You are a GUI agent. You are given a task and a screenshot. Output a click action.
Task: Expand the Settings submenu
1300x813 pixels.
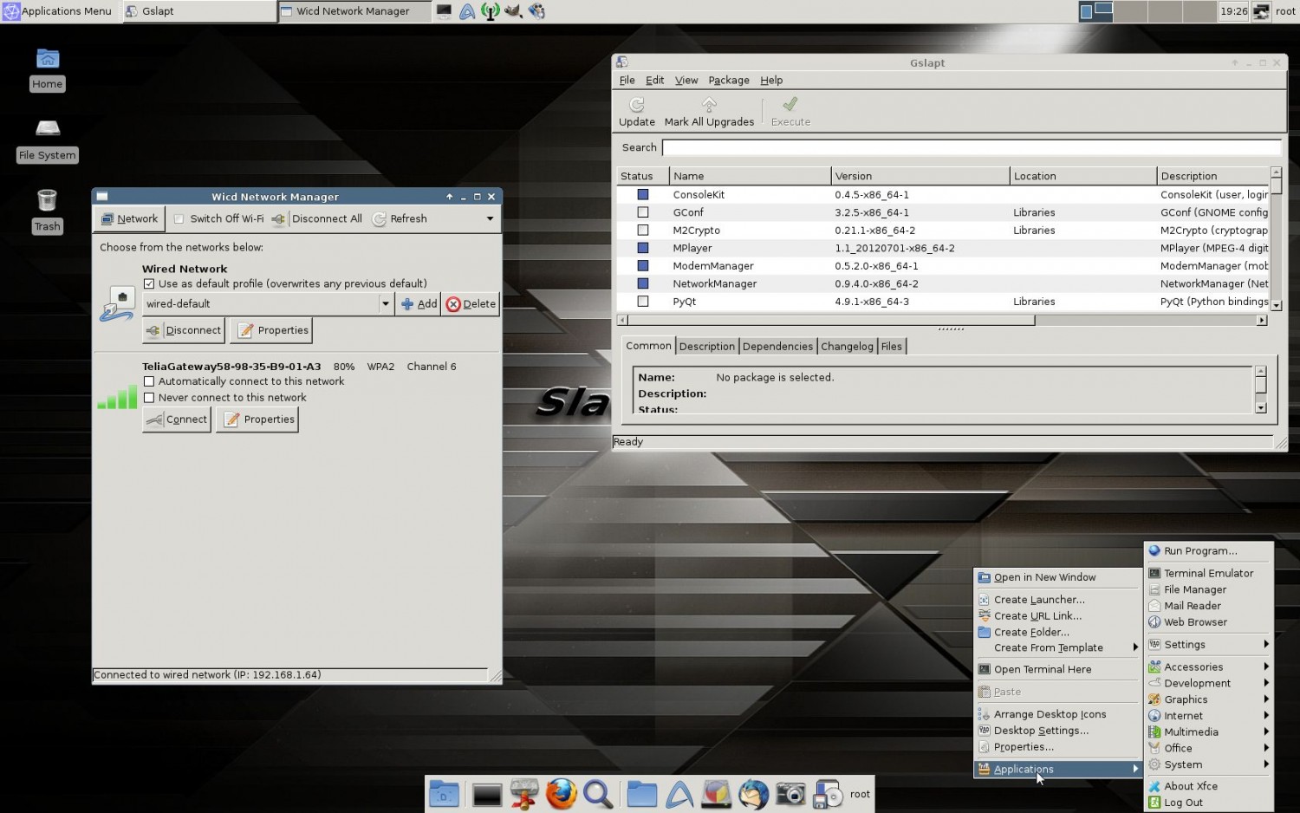click(x=1209, y=645)
